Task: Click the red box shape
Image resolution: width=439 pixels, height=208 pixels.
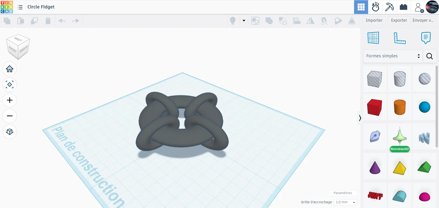Action: pos(375,107)
